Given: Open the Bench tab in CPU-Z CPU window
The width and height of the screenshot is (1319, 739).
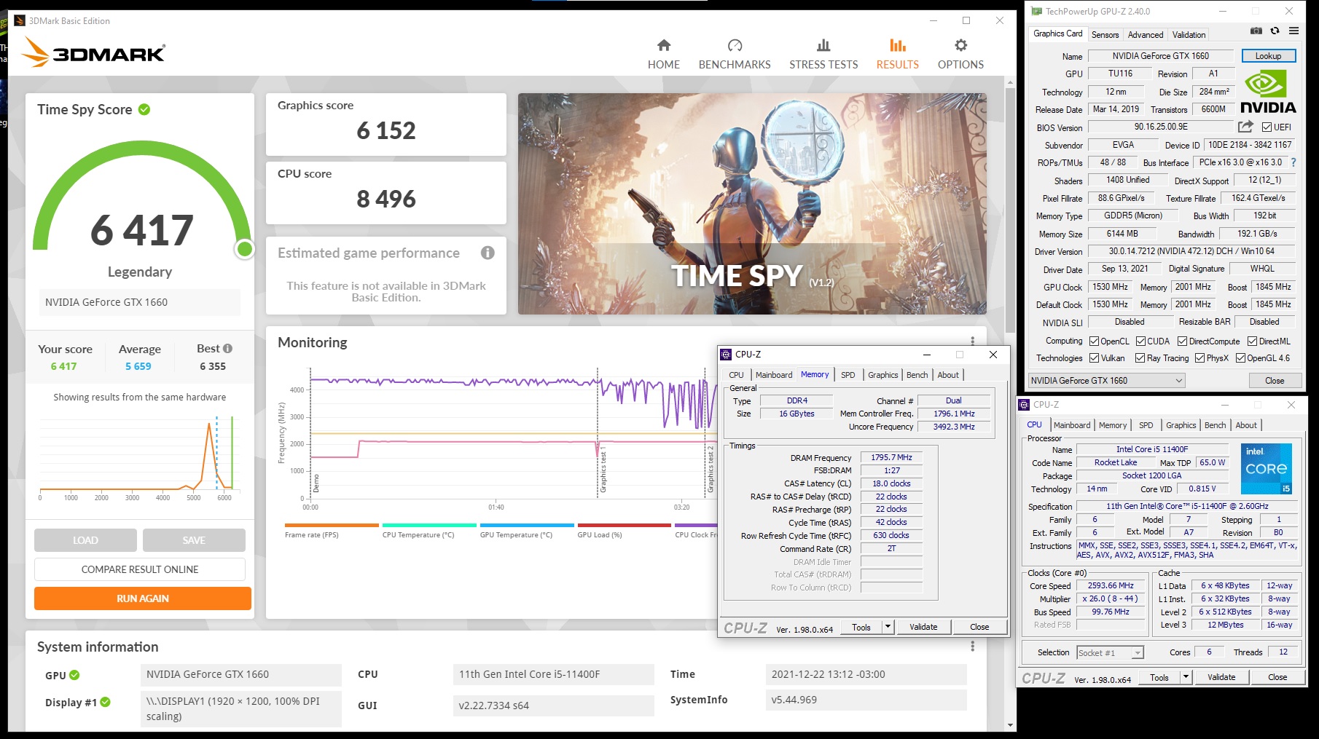Looking at the screenshot, I should coord(1215,425).
